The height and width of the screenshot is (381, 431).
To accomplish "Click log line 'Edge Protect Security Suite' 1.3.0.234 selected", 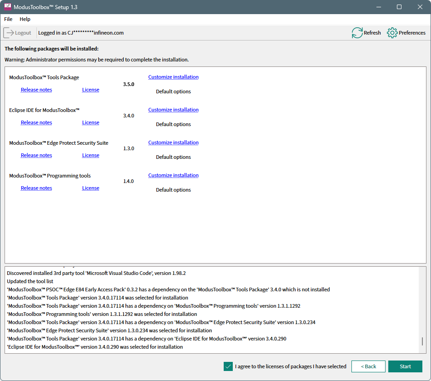I will (110, 330).
